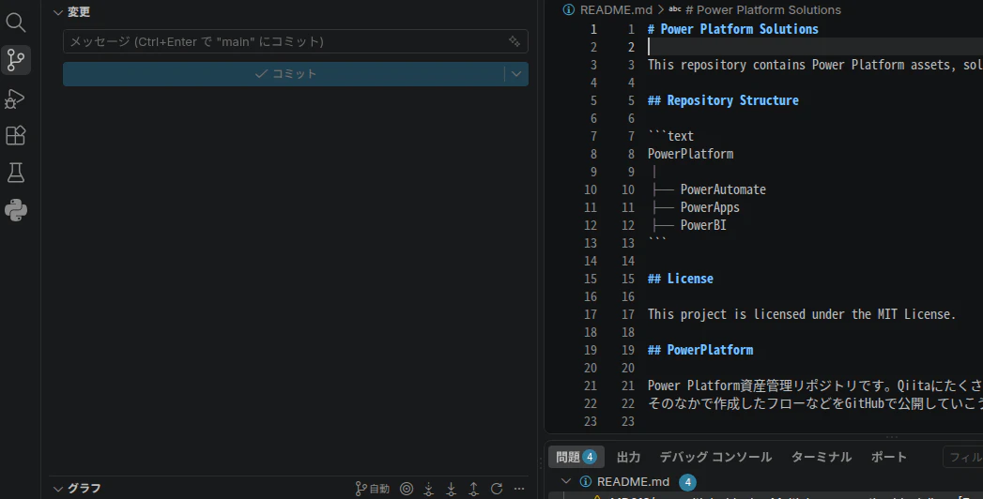Click the commit message input box
Image resolution: width=983 pixels, height=499 pixels.
point(296,41)
